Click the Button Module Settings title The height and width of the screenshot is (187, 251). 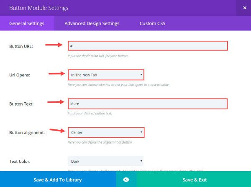[38, 8]
